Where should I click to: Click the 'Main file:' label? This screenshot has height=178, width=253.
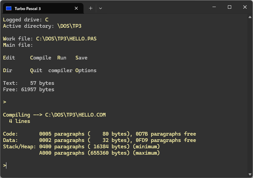click(x=18, y=45)
